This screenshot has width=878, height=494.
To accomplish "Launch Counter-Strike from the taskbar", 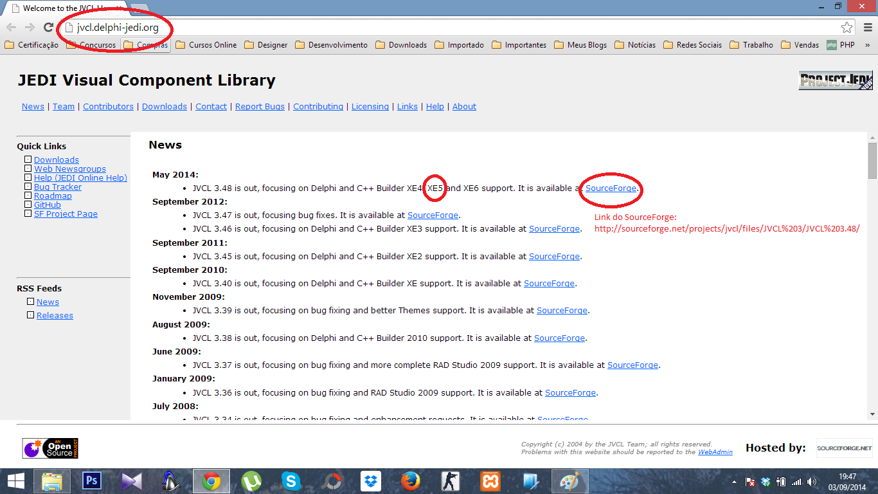I will [x=451, y=481].
